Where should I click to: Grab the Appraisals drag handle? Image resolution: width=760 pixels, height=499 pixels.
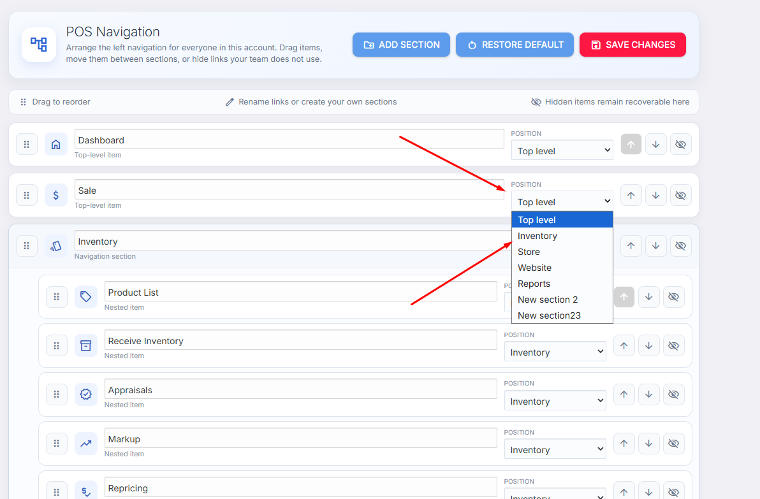[57, 394]
